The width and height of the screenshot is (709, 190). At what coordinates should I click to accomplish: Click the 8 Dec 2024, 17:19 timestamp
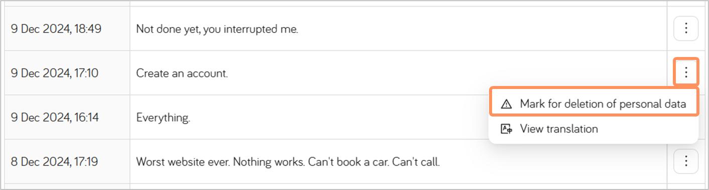[54, 161]
